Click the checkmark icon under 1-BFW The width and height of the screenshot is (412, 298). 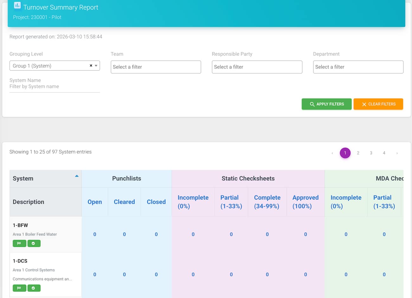(x=34, y=243)
